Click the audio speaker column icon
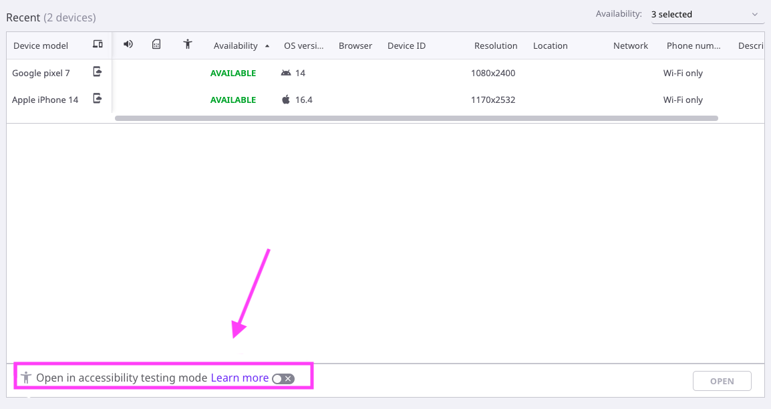 click(x=128, y=45)
